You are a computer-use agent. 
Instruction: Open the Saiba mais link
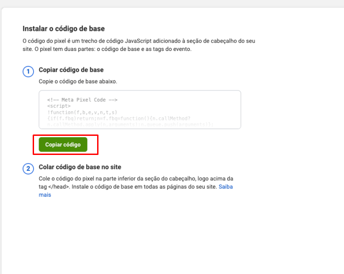[x=226, y=187]
